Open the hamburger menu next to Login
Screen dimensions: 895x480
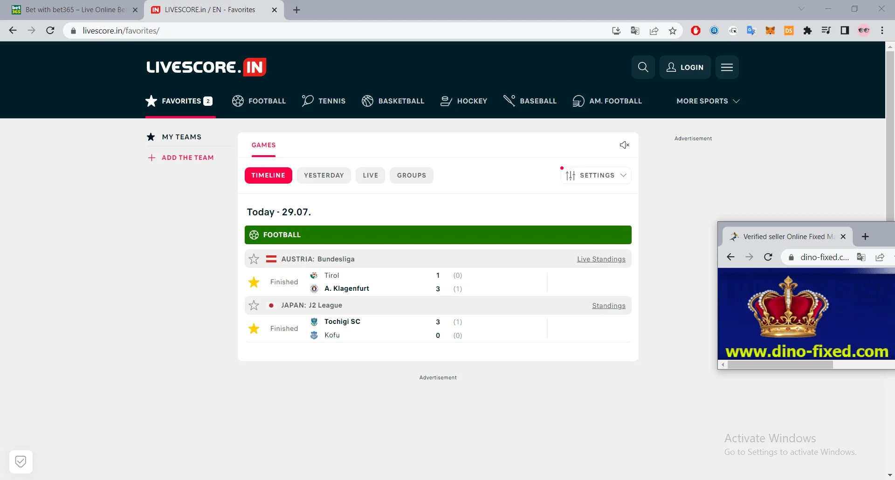click(727, 67)
